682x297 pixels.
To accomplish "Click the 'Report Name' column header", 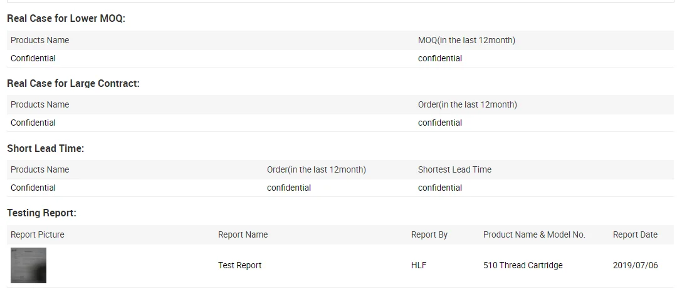I will pyautogui.click(x=243, y=234).
